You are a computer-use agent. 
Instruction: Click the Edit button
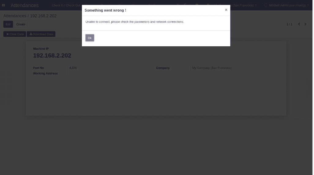point(8,24)
